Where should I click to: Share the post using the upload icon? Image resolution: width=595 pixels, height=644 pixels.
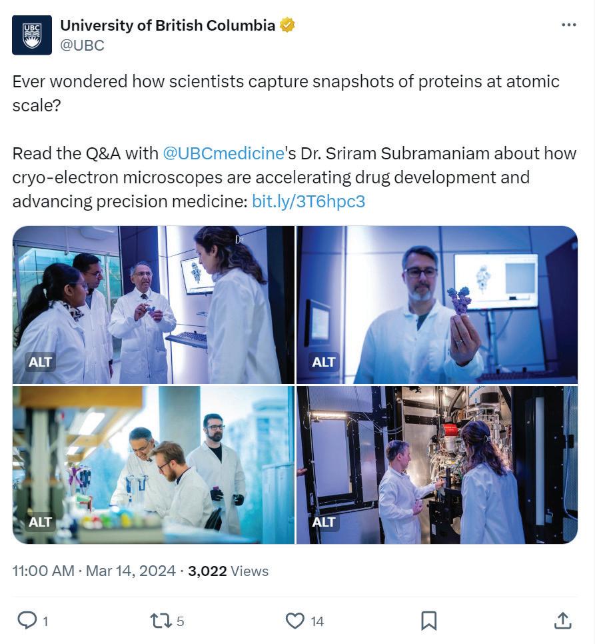(562, 621)
